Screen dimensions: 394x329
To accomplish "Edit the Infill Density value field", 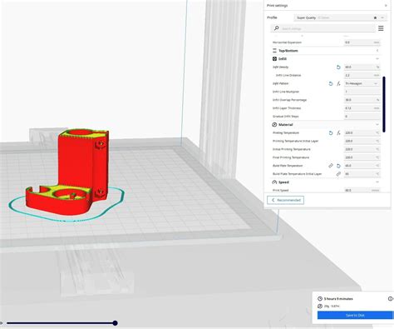I will pyautogui.click(x=362, y=67).
